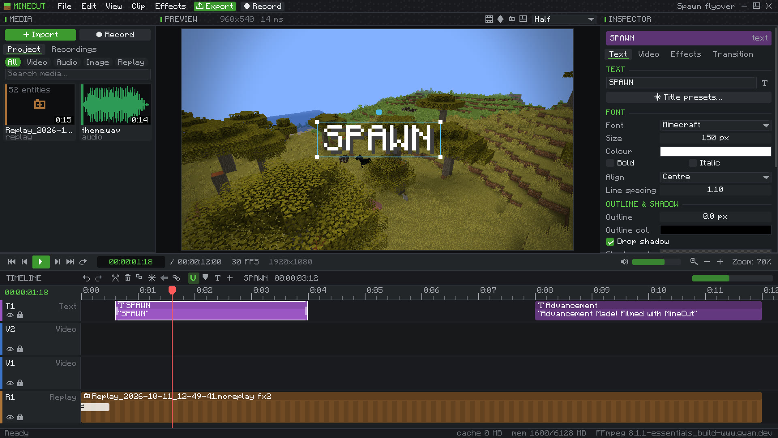Enable the Bold checkbox
778x438 pixels.
[610, 163]
